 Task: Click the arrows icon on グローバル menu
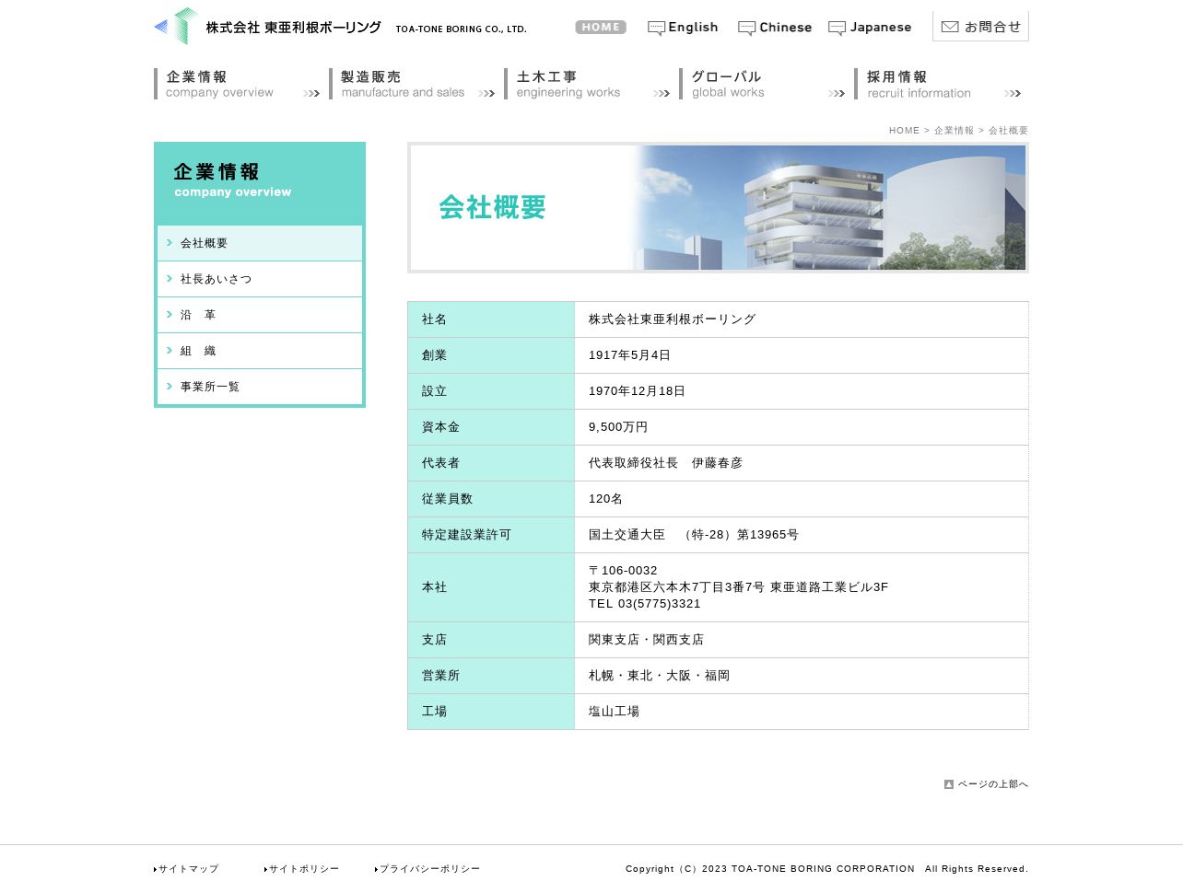coord(837,93)
